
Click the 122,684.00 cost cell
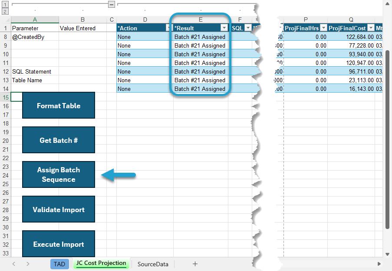click(351, 37)
